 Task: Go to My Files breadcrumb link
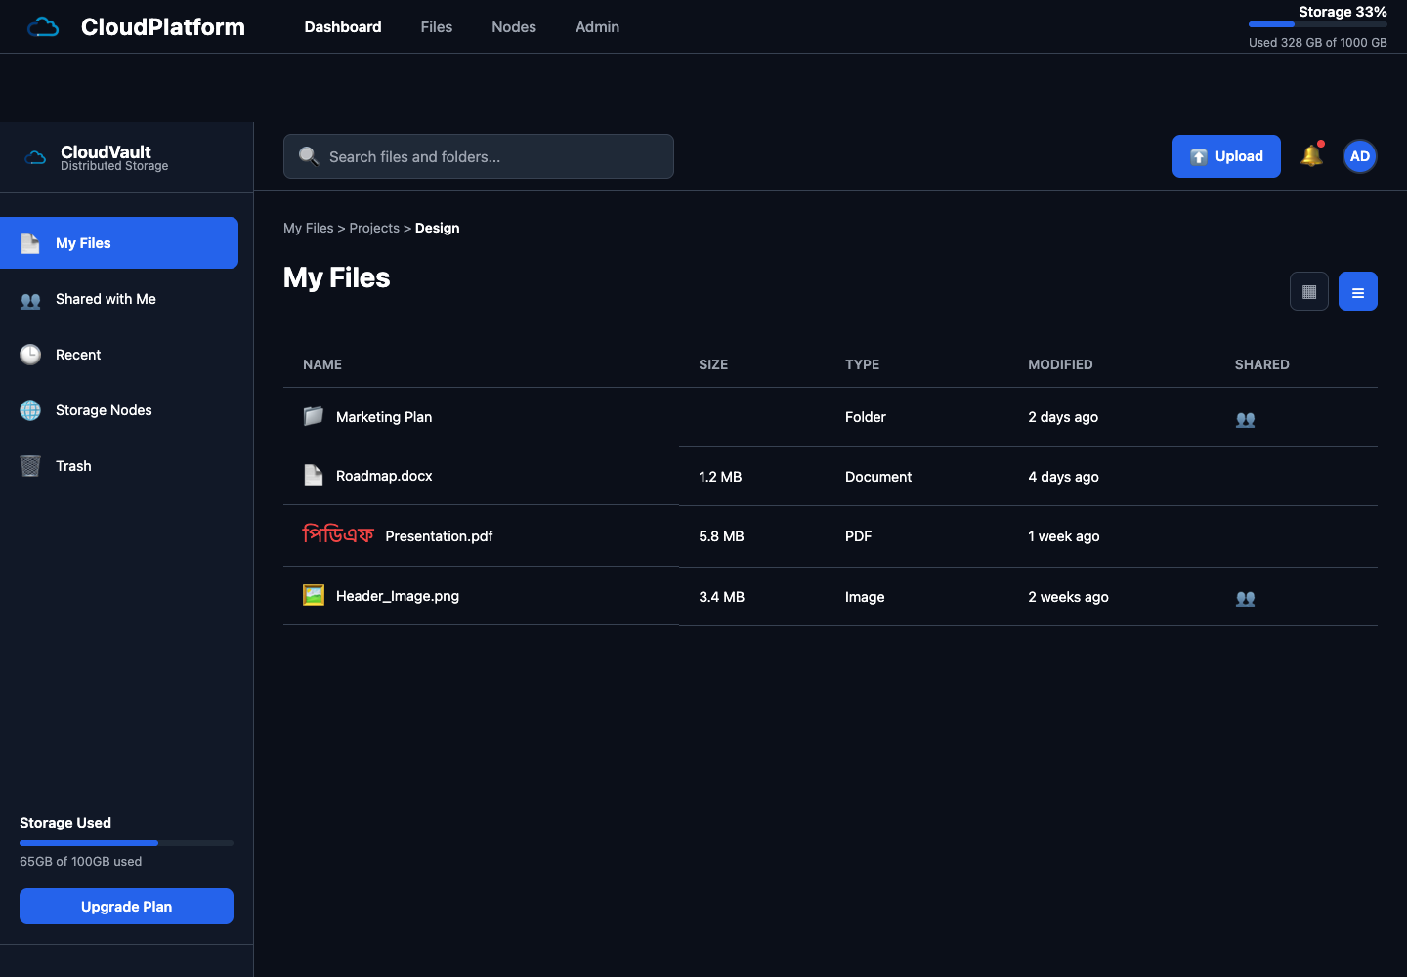(x=309, y=228)
